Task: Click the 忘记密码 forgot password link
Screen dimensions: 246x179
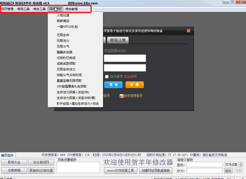Action: [x=130, y=76]
